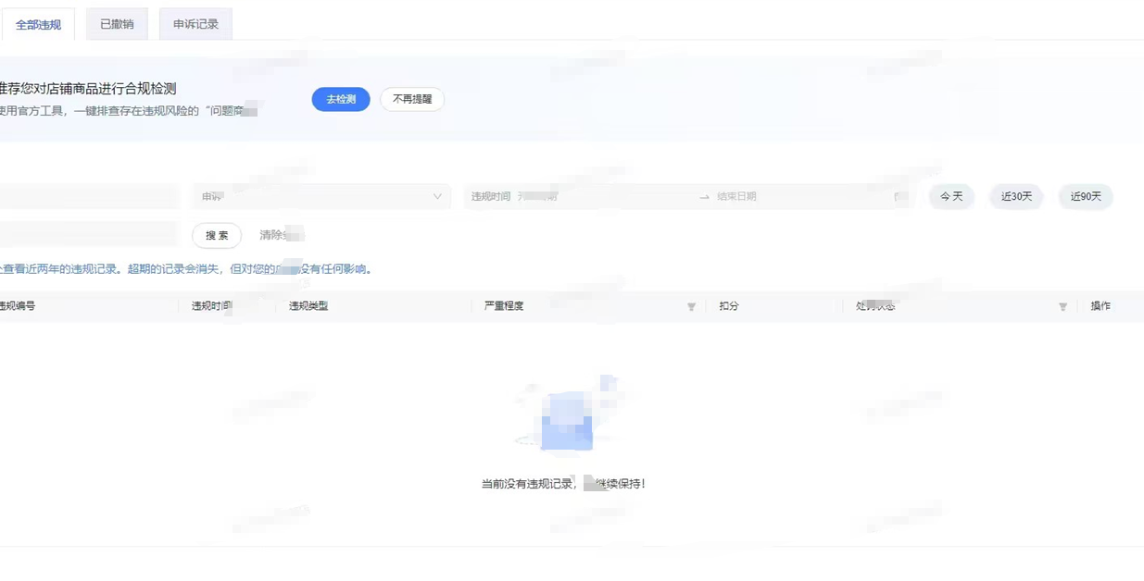The width and height of the screenshot is (1144, 581).
Task: Click the arrow between the date fields
Action: point(704,197)
